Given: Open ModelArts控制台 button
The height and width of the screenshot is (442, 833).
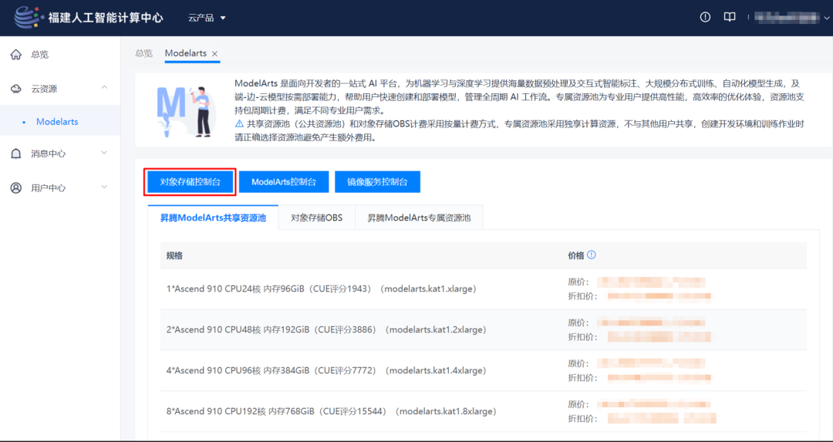Looking at the screenshot, I should [x=284, y=182].
